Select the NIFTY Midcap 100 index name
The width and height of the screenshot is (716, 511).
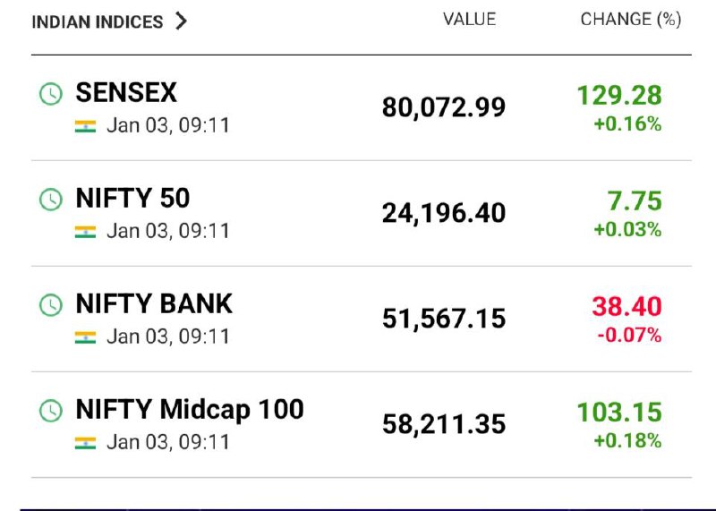coord(190,410)
